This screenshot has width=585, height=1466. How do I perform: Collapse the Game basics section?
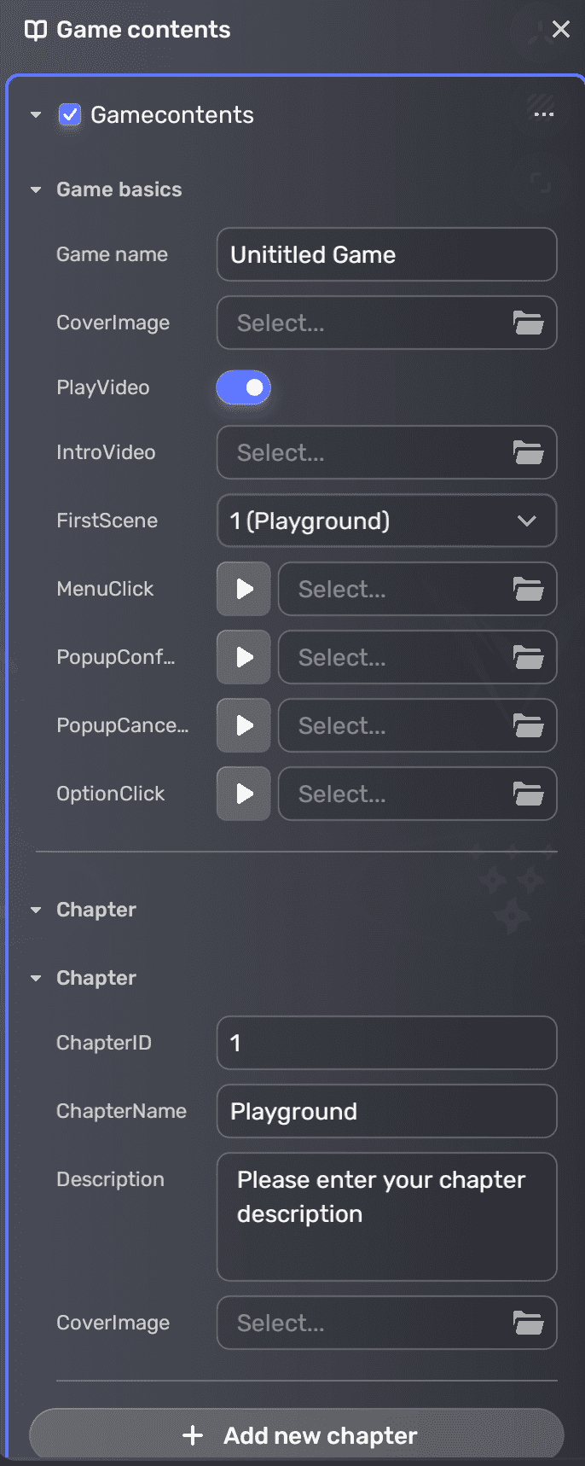coord(34,189)
